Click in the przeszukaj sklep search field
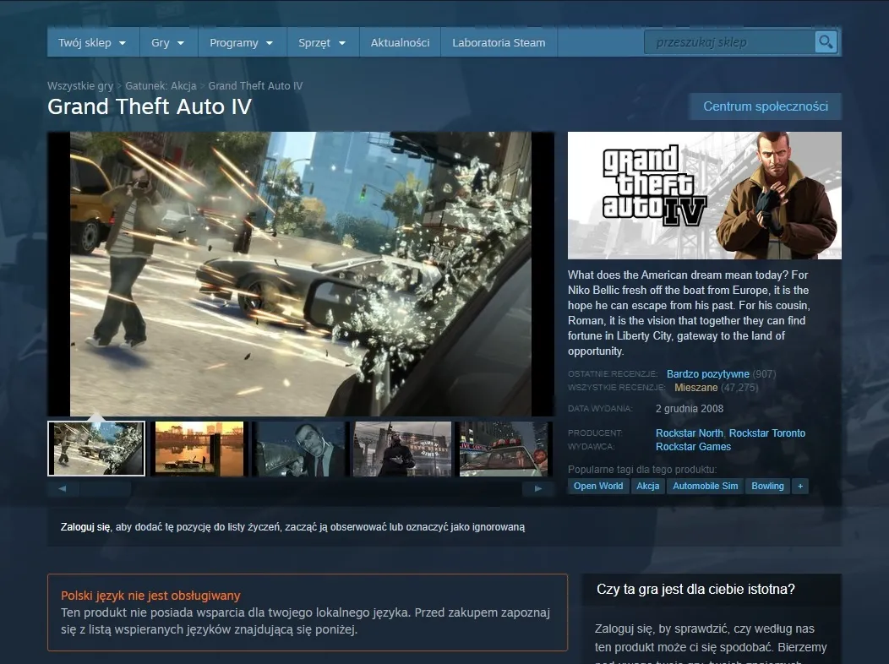Image resolution: width=889 pixels, height=664 pixels. click(x=728, y=42)
